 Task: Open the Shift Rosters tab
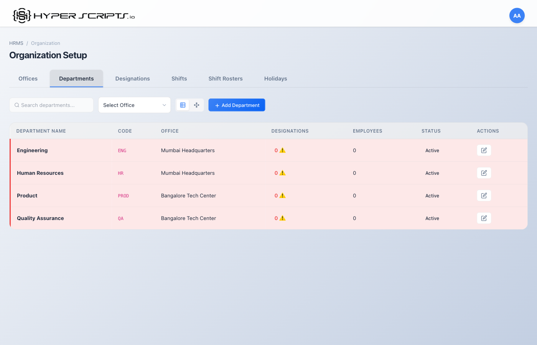pos(226,78)
